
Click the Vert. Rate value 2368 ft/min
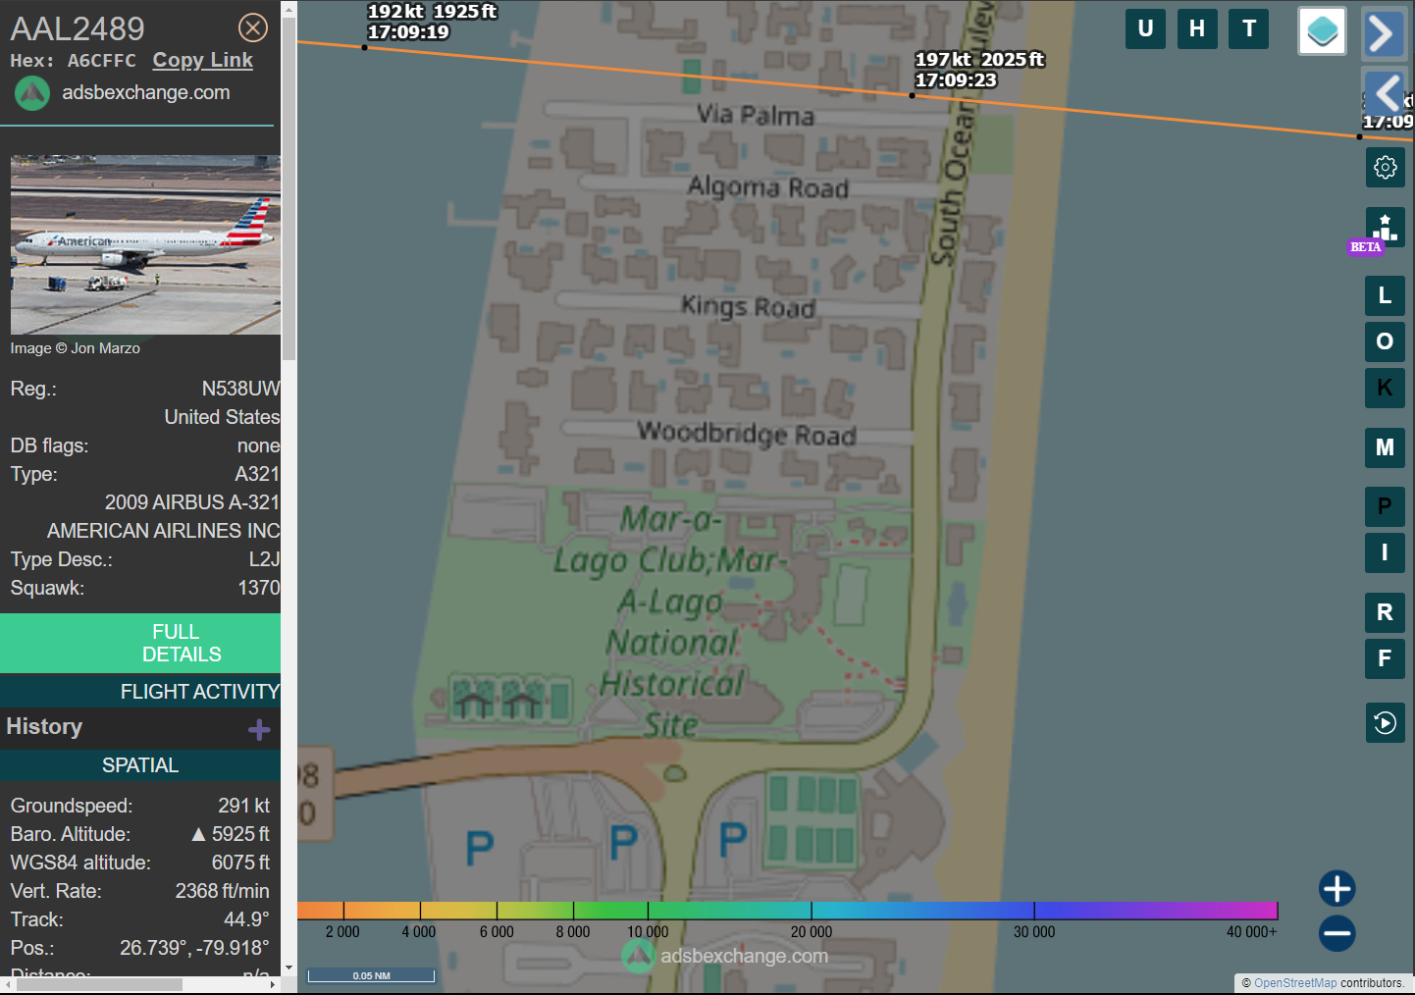tap(222, 891)
